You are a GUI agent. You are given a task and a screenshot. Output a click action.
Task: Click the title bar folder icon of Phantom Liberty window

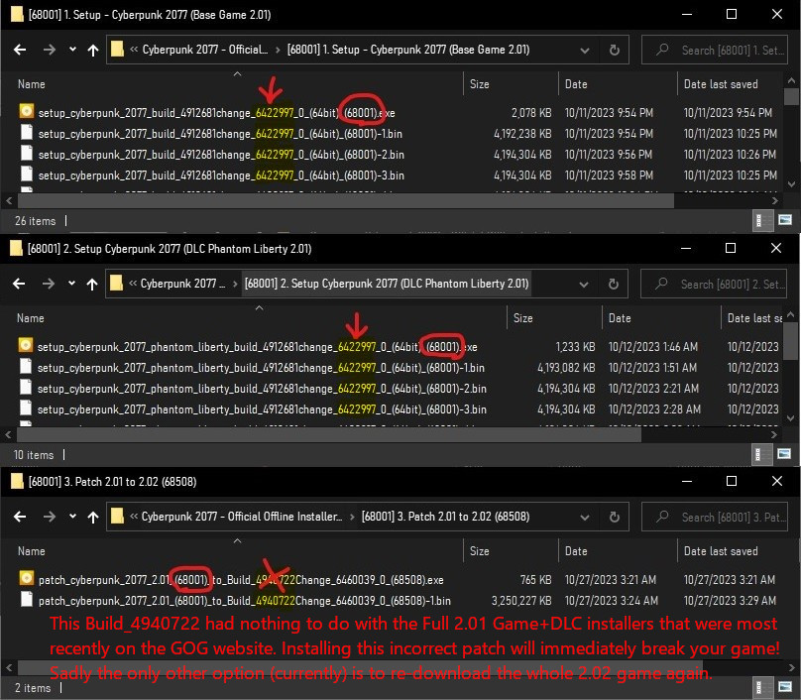[16, 248]
